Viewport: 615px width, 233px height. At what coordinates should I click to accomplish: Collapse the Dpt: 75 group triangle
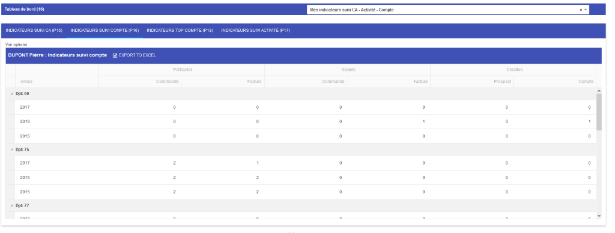pos(11,150)
